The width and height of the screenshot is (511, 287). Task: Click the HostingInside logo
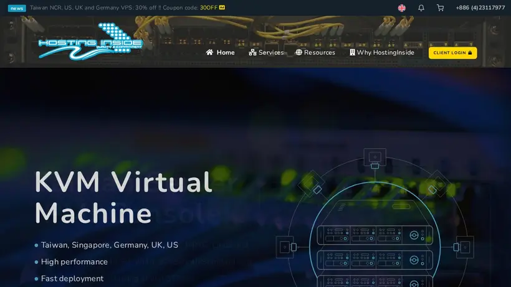90,41
